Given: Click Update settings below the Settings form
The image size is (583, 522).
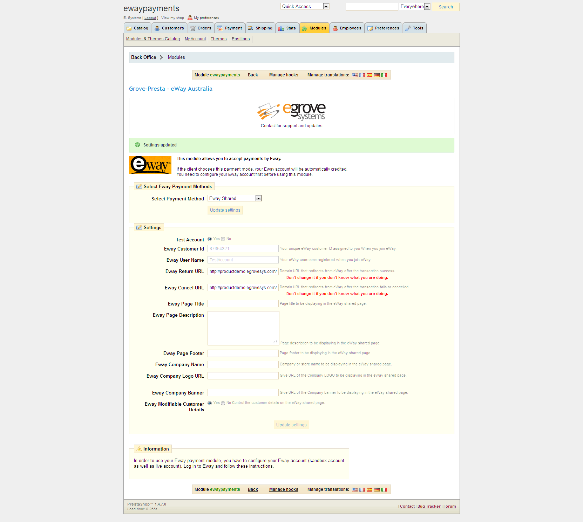Looking at the screenshot, I should (x=291, y=425).
